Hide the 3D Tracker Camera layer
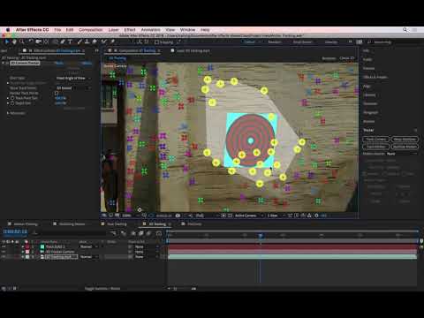 tap(4, 252)
